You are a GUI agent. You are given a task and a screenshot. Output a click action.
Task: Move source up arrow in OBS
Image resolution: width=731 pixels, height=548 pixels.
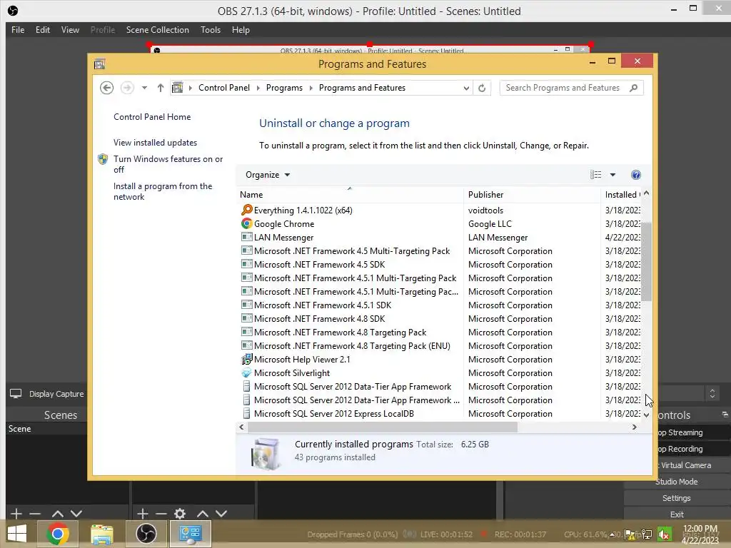tap(202, 514)
